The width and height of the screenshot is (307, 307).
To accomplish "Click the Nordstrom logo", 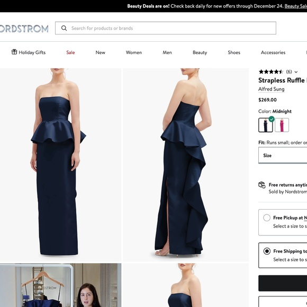I will tap(24, 29).
